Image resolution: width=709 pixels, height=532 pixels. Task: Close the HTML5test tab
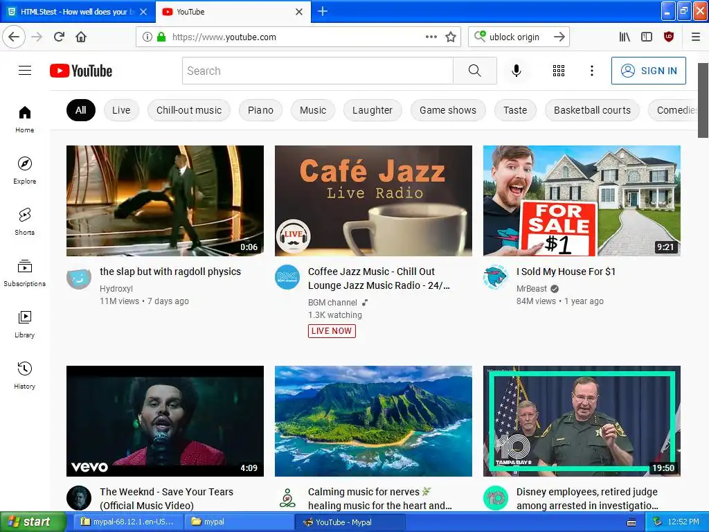coord(143,12)
